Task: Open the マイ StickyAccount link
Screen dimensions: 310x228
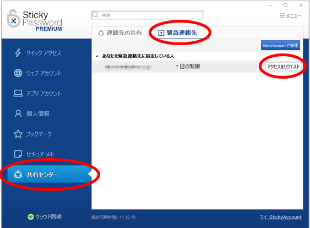Action: (x=281, y=217)
